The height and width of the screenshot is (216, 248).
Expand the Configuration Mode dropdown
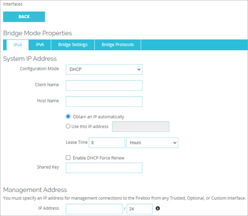coord(104,69)
